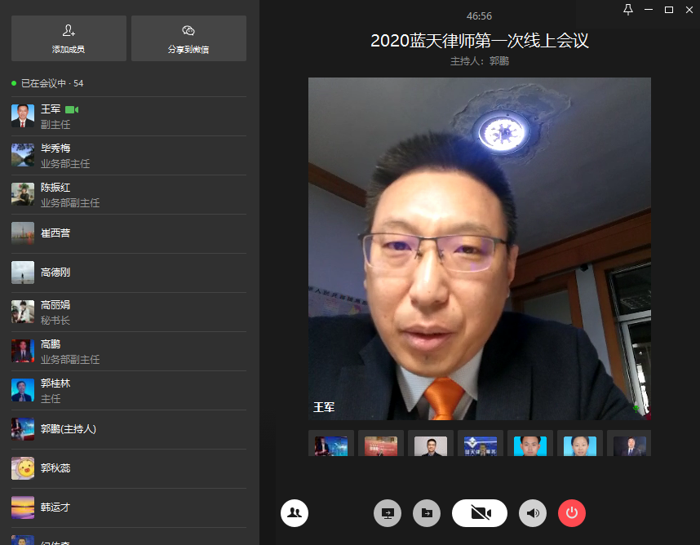Click the 秘书长 title under 高丽娟
Screen dimensions: 700x545
(55, 321)
